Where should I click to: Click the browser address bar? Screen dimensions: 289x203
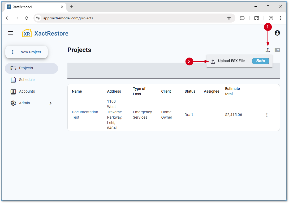133,18
